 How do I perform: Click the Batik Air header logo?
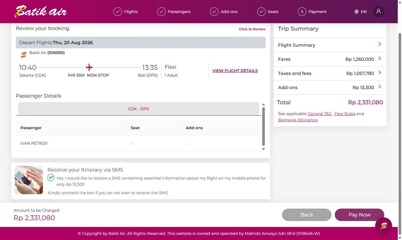click(41, 12)
